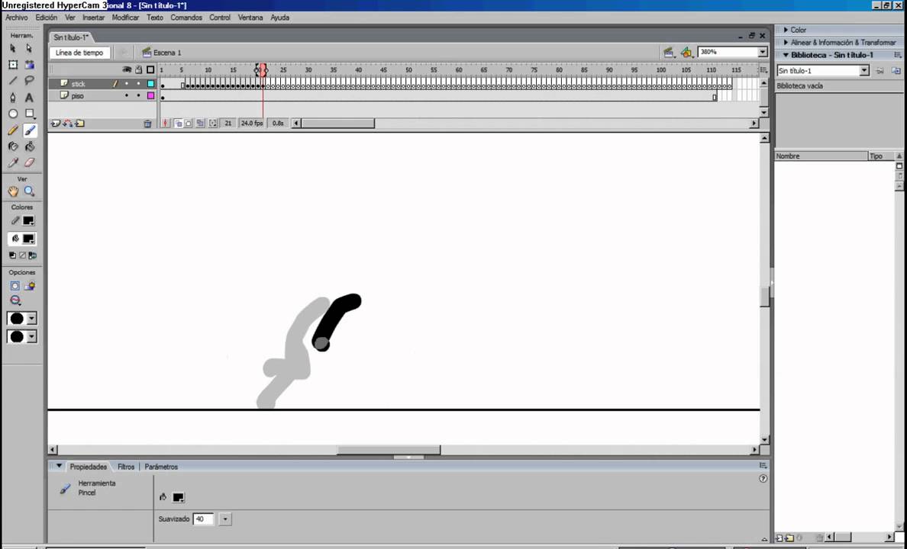907x549 pixels.
Task: Open fill color swatch in Propiedades panel
Action: (178, 497)
